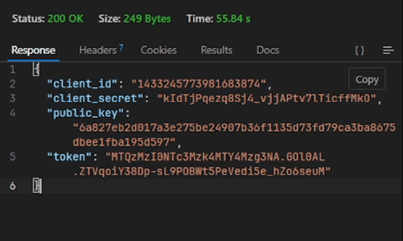Click line number 4 in gutter
Viewport: 403px width, 241px height.
point(12,114)
